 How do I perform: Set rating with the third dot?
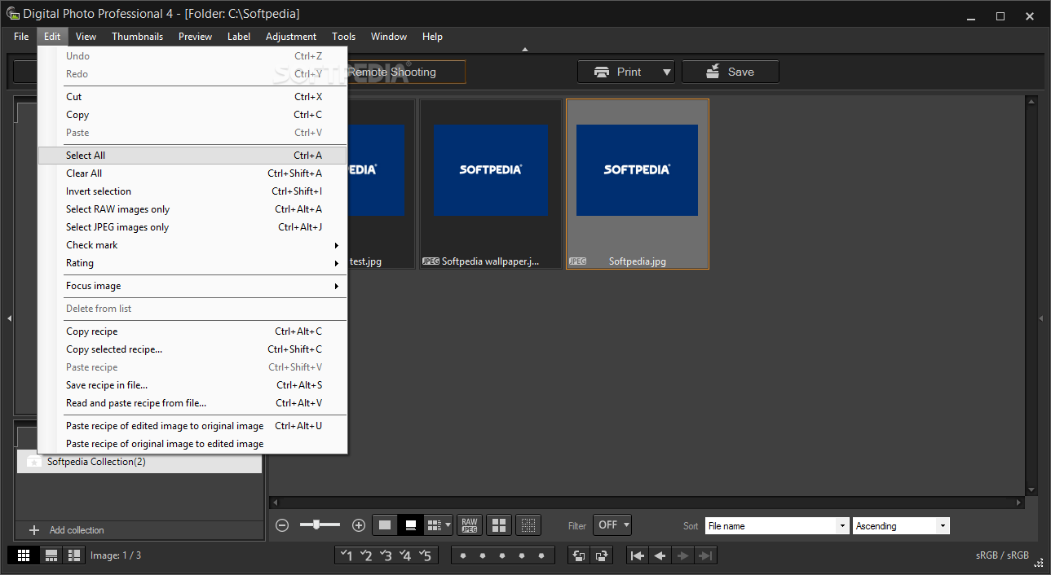pos(502,556)
